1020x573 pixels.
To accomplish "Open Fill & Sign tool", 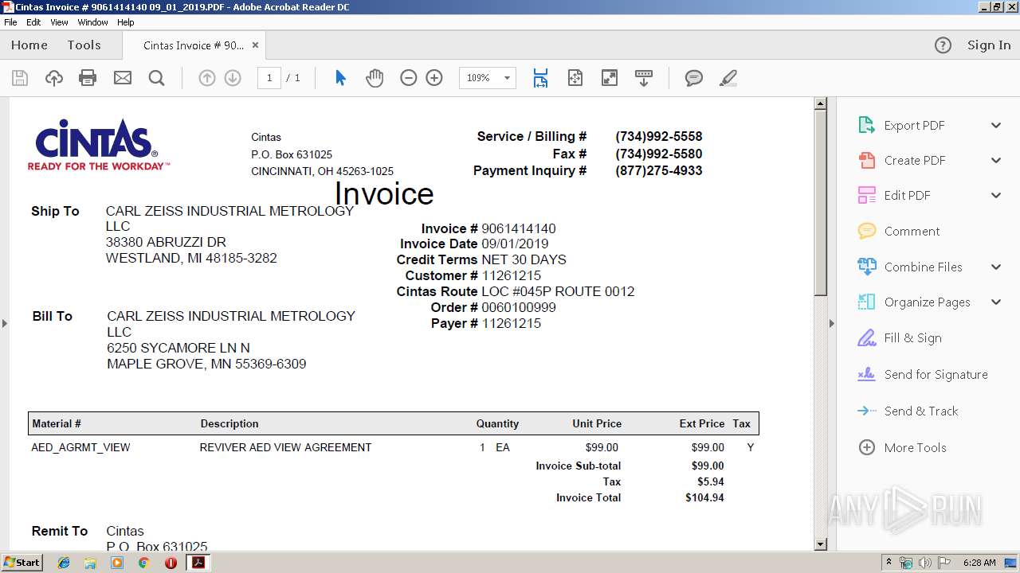I will tap(912, 338).
